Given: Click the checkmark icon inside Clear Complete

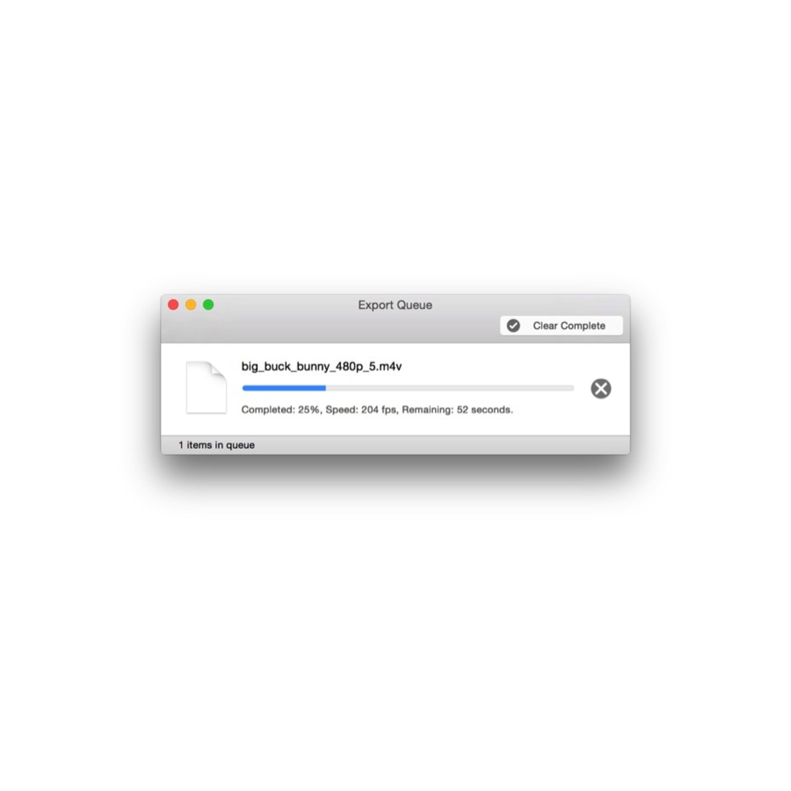Looking at the screenshot, I should point(514,326).
